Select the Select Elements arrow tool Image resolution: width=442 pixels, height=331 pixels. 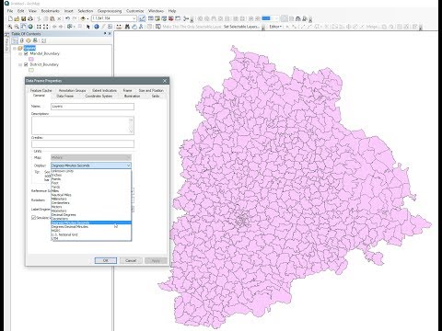click(x=88, y=27)
